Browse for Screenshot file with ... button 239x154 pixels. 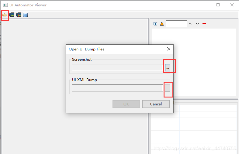pyautogui.click(x=168, y=68)
